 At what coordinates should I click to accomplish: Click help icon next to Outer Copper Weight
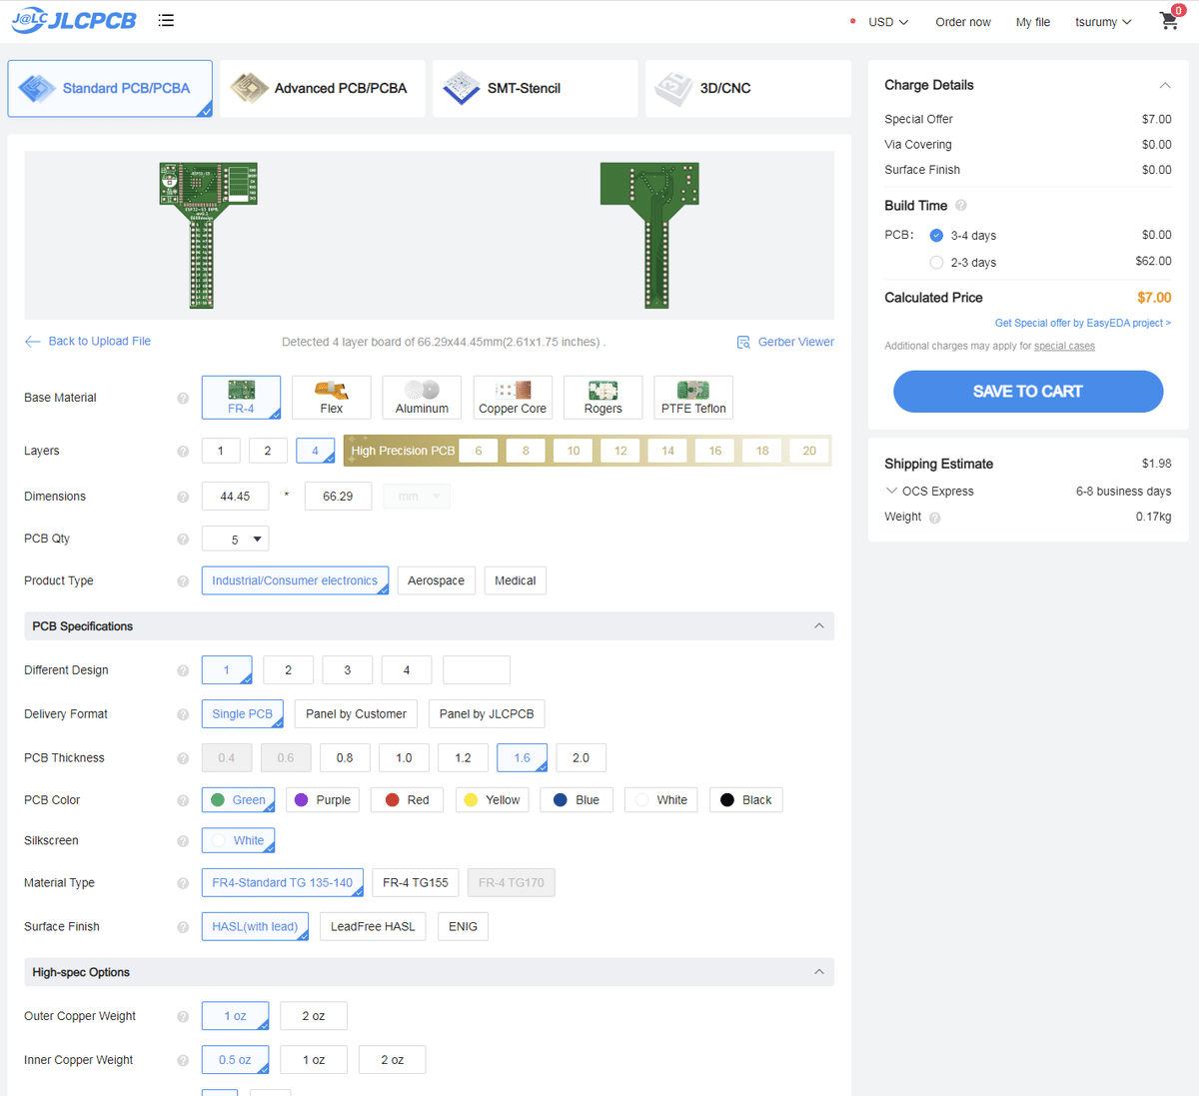pyautogui.click(x=183, y=1016)
